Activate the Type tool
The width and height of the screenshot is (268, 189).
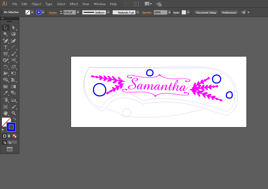[x=5, y=47]
